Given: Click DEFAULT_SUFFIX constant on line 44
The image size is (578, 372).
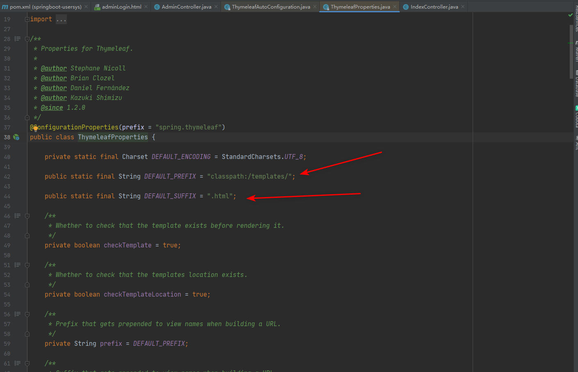Looking at the screenshot, I should [x=170, y=196].
